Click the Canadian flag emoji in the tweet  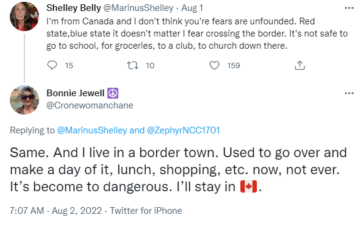(x=249, y=186)
